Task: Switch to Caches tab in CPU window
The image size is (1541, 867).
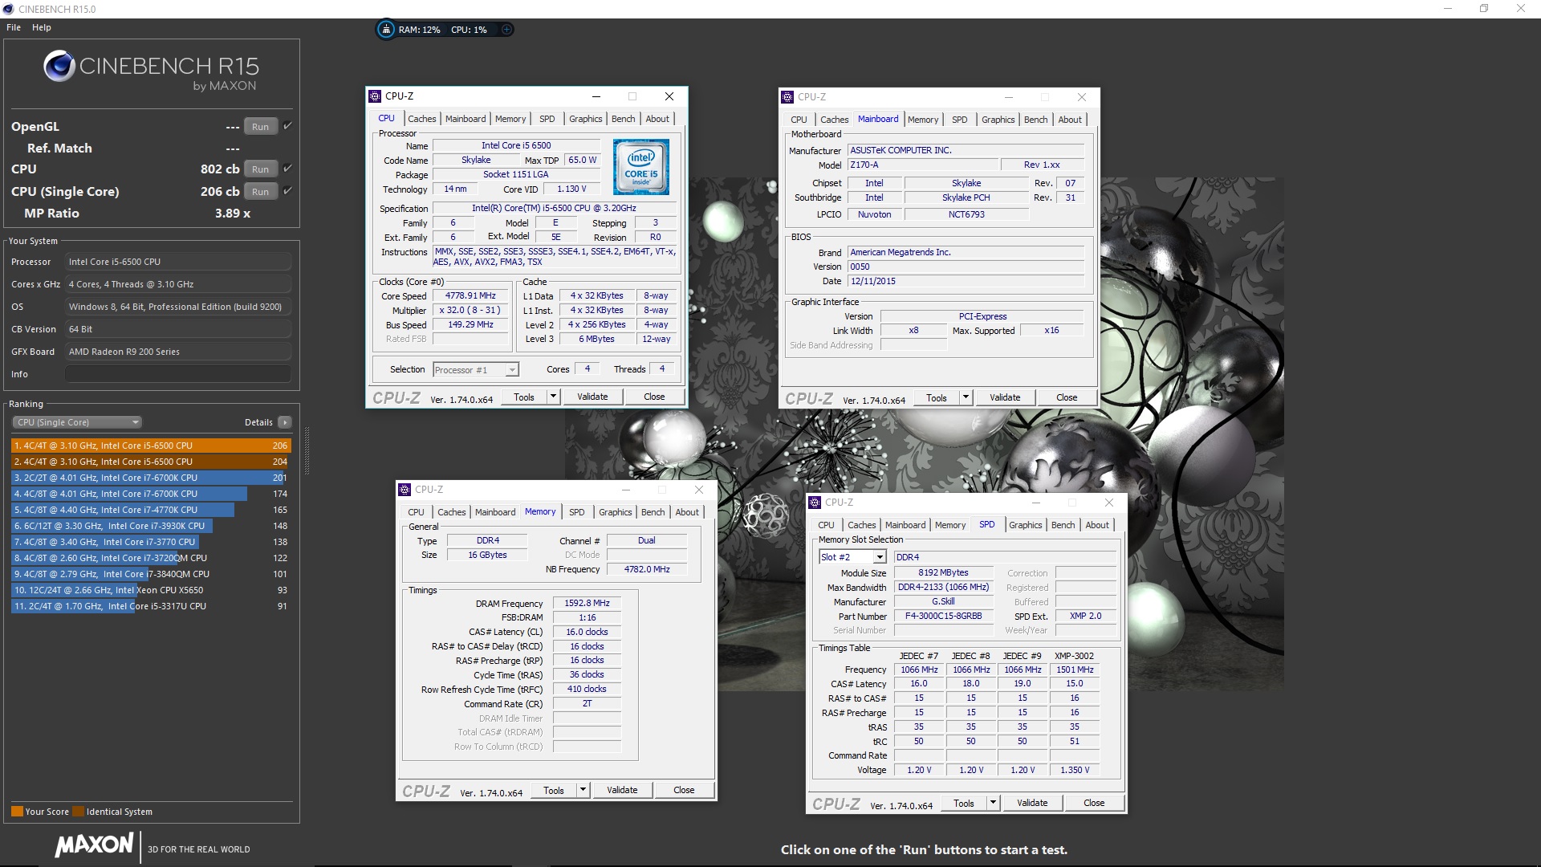Action: 421,119
